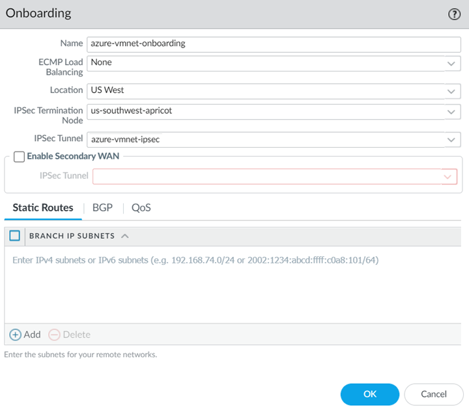Click inside the Location field showing US West
Viewport: 469px width, 415px height.
(261, 91)
